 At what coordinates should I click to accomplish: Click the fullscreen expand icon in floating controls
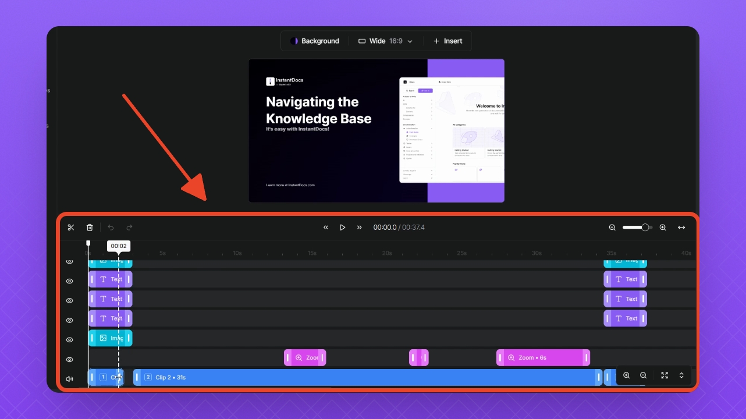coord(665,376)
